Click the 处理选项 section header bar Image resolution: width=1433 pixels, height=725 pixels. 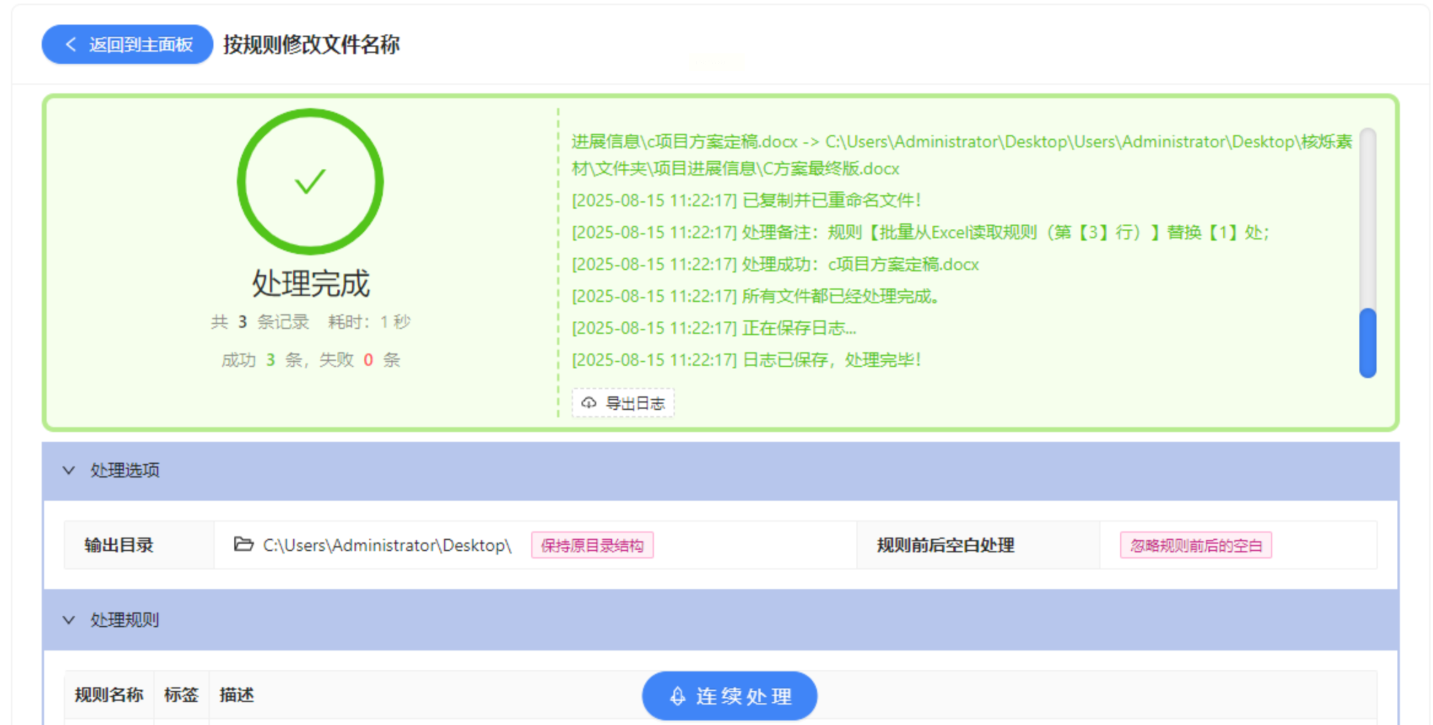(720, 470)
